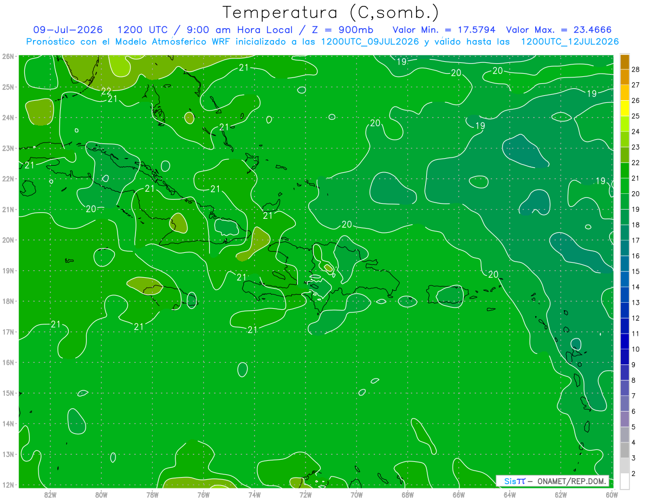The image size is (650, 502).
Task: Click the color scale label "12"
Action: coord(635,318)
